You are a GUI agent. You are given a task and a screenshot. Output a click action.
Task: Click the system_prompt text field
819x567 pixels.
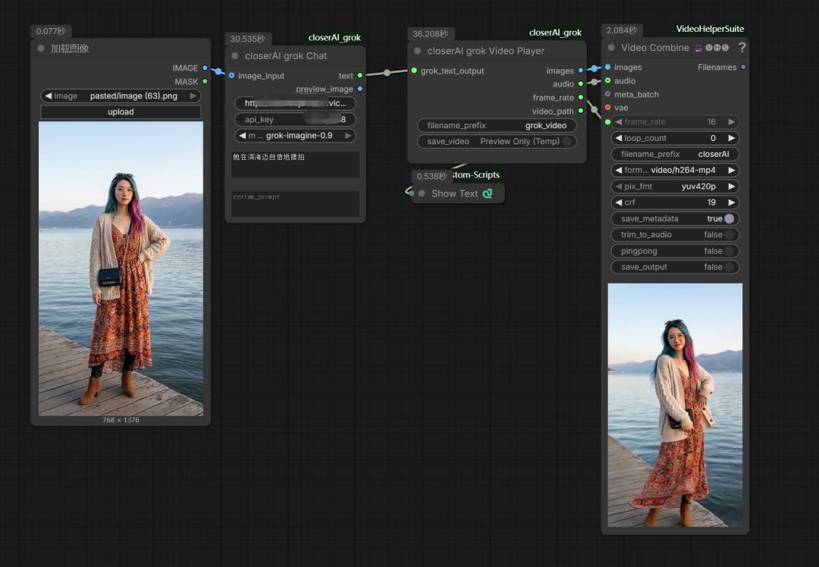295,203
